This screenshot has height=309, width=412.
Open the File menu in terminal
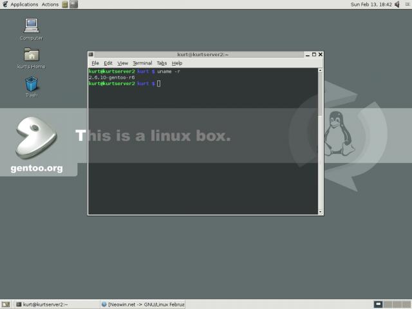click(x=95, y=63)
